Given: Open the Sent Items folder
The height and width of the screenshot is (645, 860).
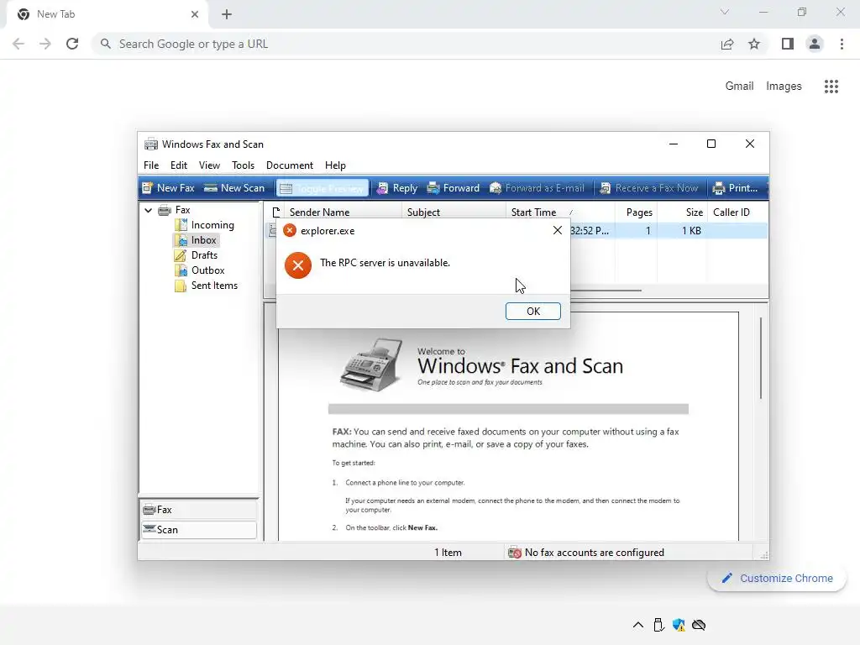Looking at the screenshot, I should tap(207, 286).
